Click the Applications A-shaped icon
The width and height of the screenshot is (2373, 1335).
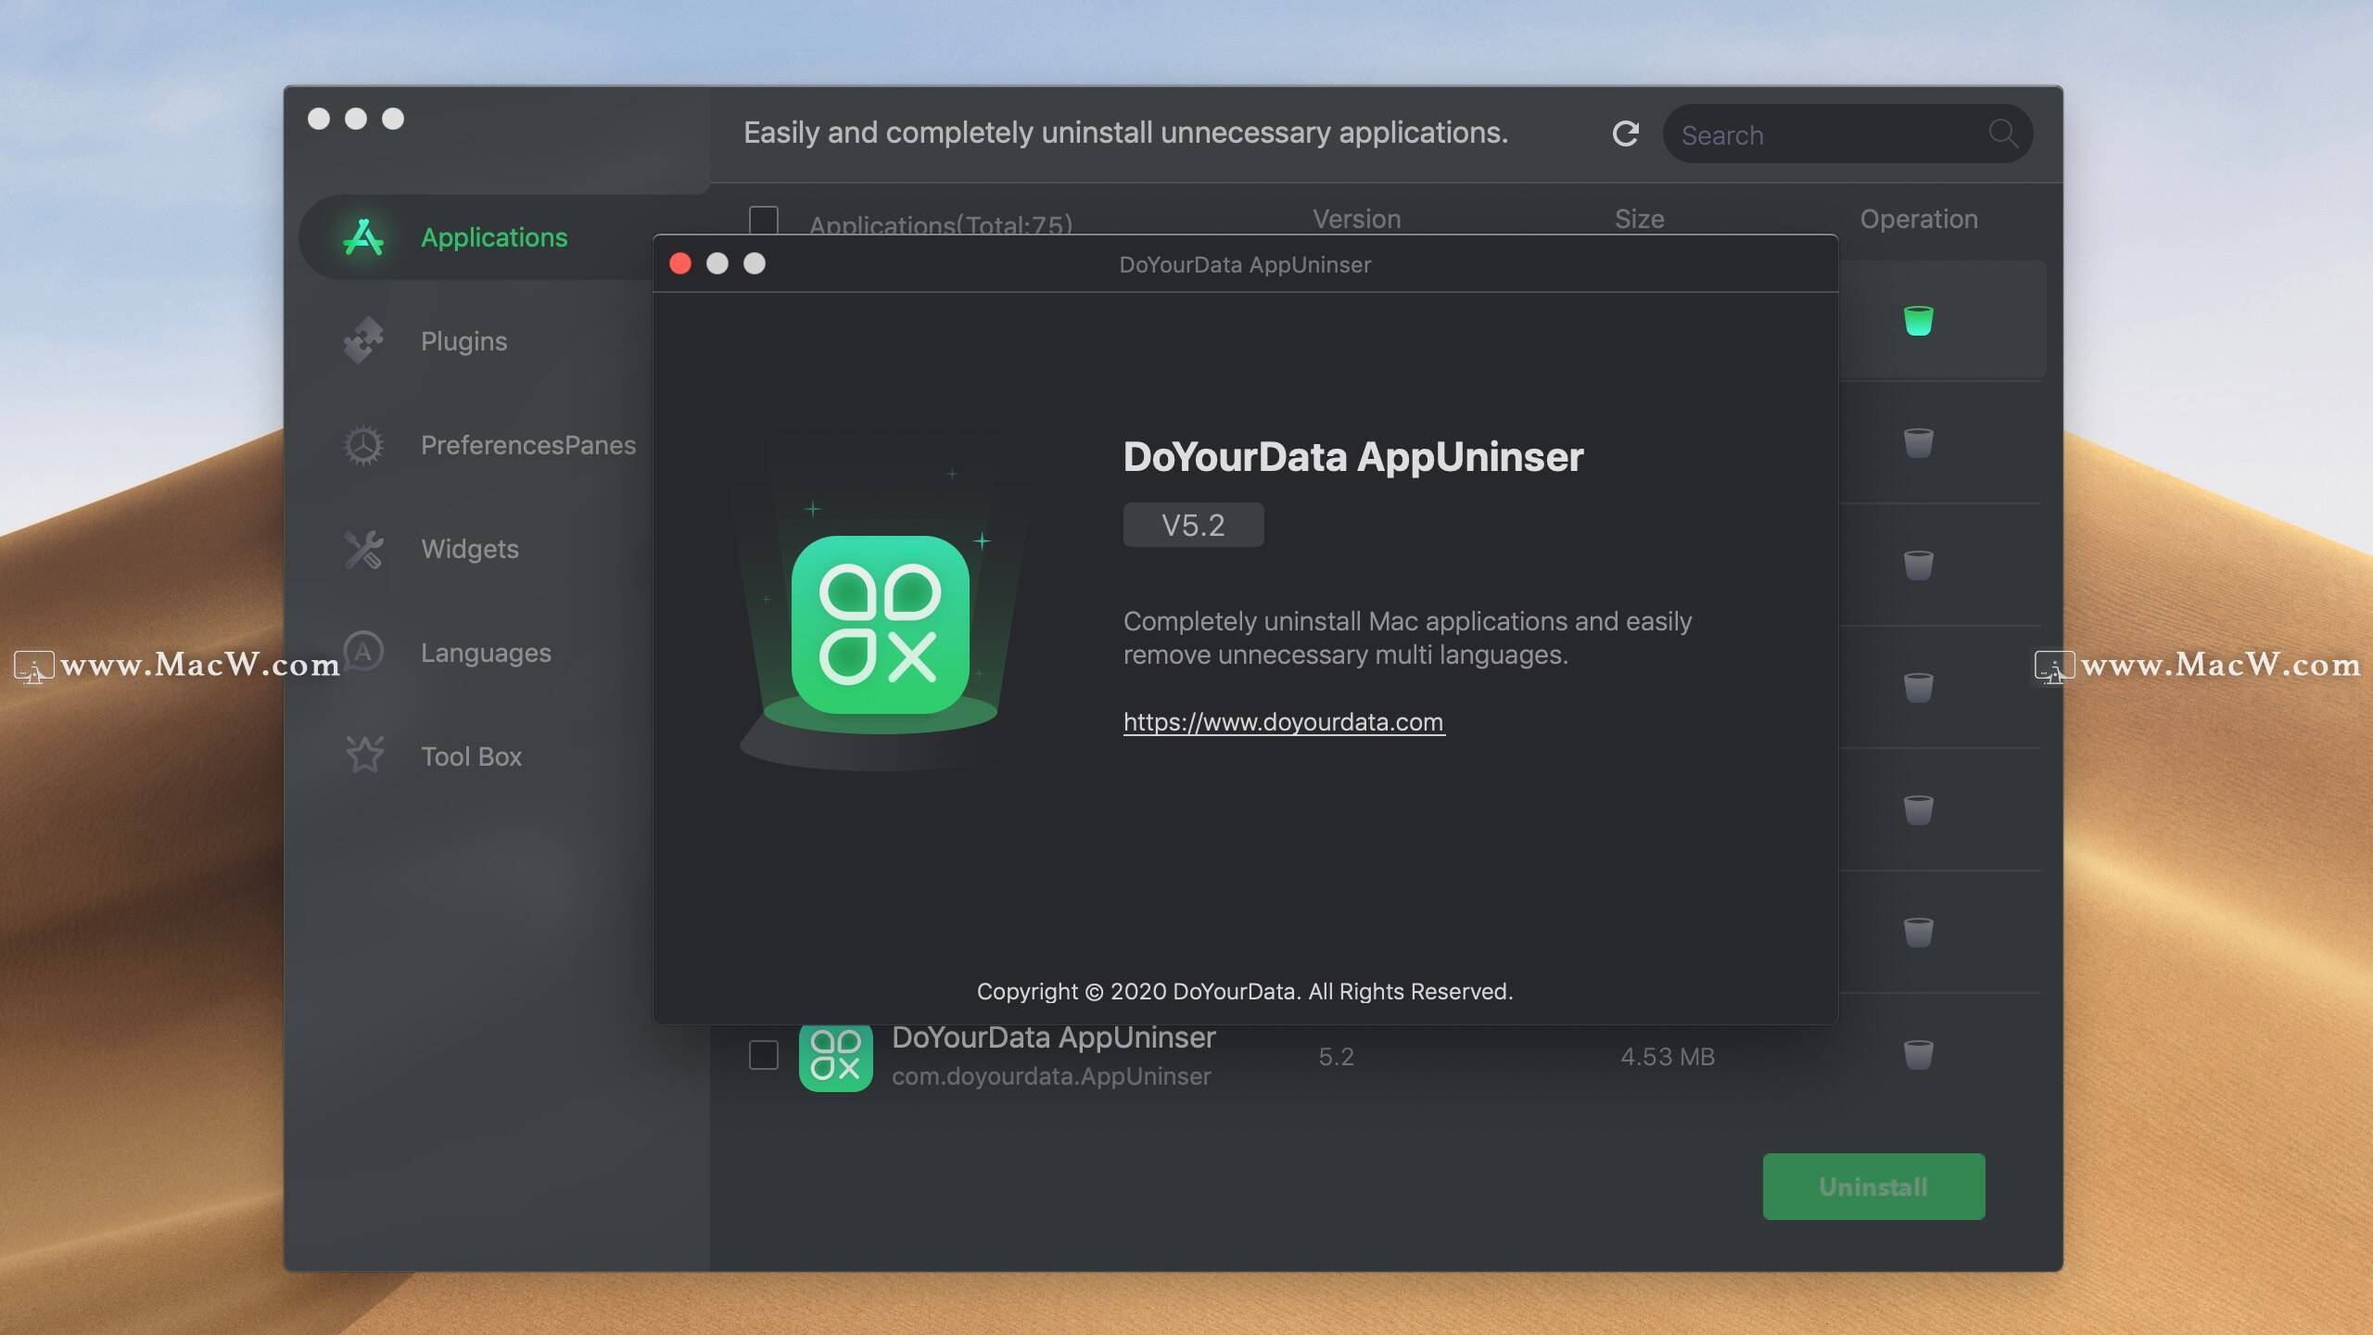363,237
